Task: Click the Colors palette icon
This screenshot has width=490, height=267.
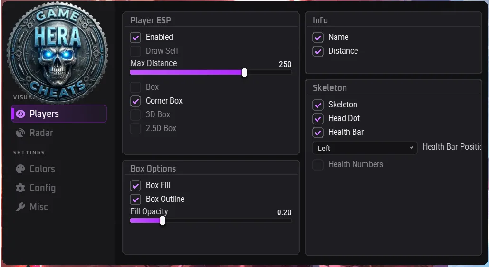Action: point(20,169)
